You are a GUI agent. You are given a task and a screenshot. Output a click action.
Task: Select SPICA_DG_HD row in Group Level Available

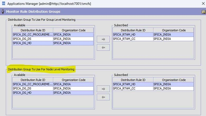pyautogui.click(x=33, y=43)
